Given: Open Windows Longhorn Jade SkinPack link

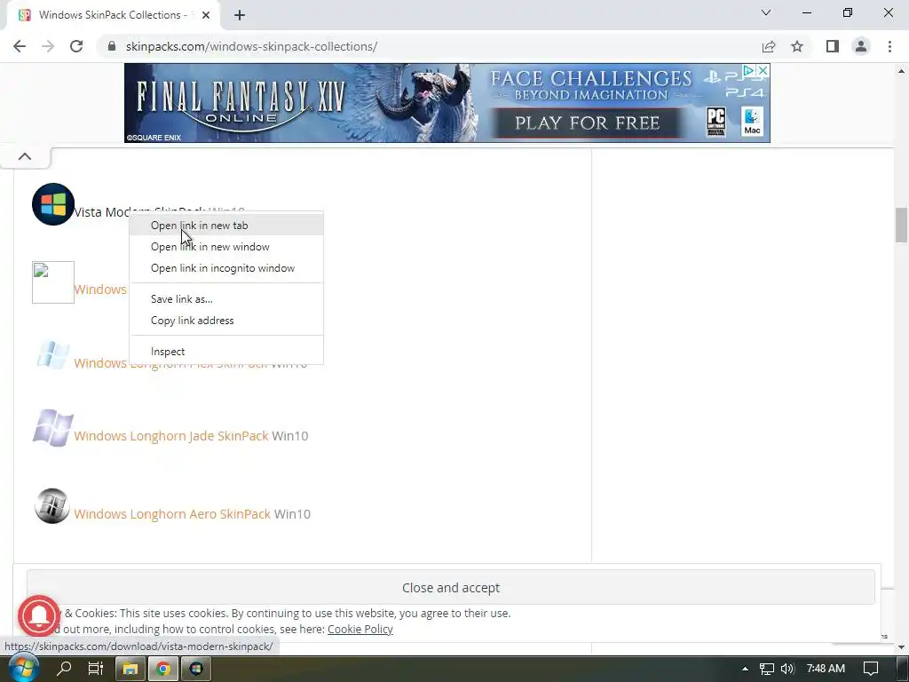Looking at the screenshot, I should [x=171, y=436].
